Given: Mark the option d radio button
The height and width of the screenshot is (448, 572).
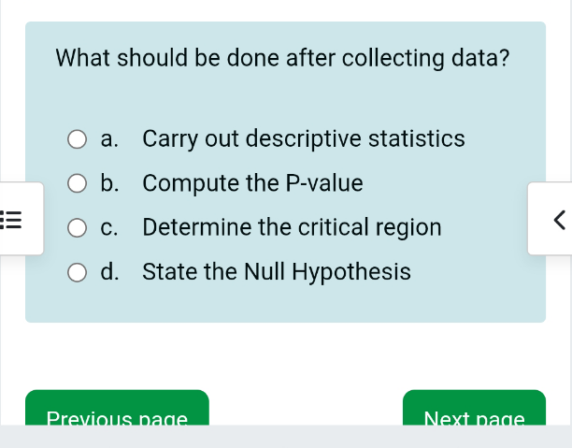Looking at the screenshot, I should 78,273.
